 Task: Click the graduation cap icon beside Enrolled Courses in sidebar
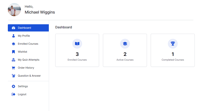point(13,44)
